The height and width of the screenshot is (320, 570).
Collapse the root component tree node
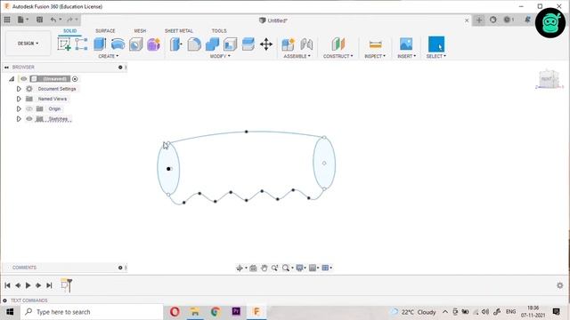coord(12,79)
